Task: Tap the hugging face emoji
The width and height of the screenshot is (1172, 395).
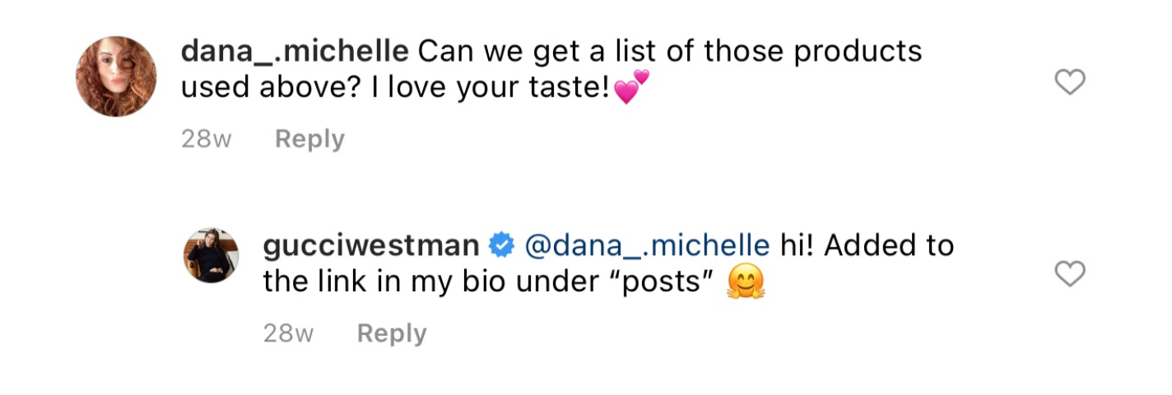Action: click(746, 283)
